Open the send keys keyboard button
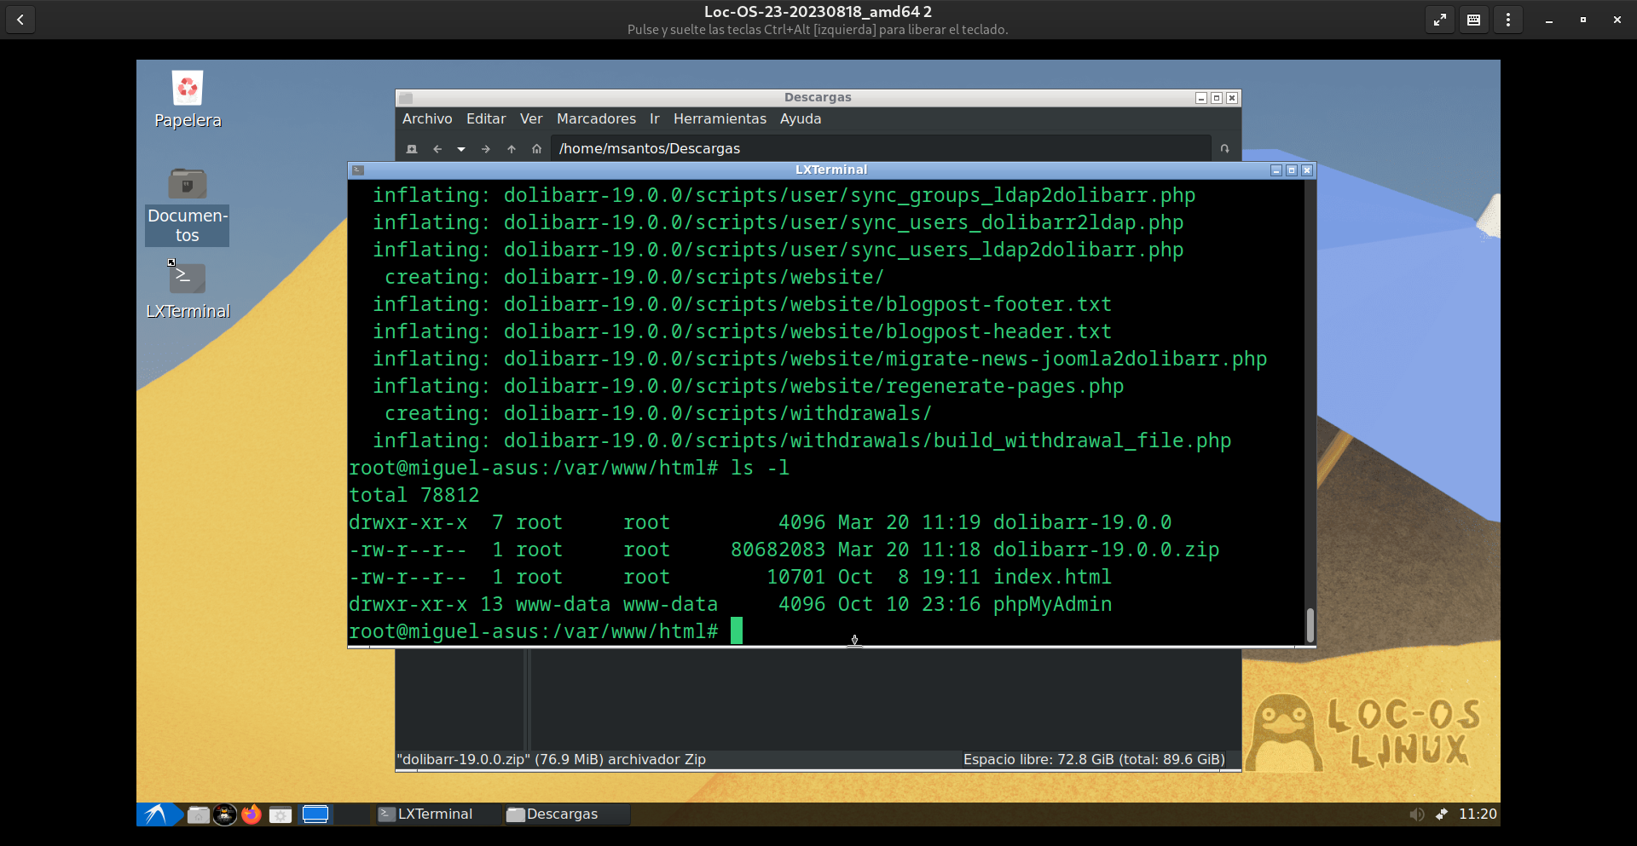This screenshot has width=1637, height=846. tap(1473, 20)
